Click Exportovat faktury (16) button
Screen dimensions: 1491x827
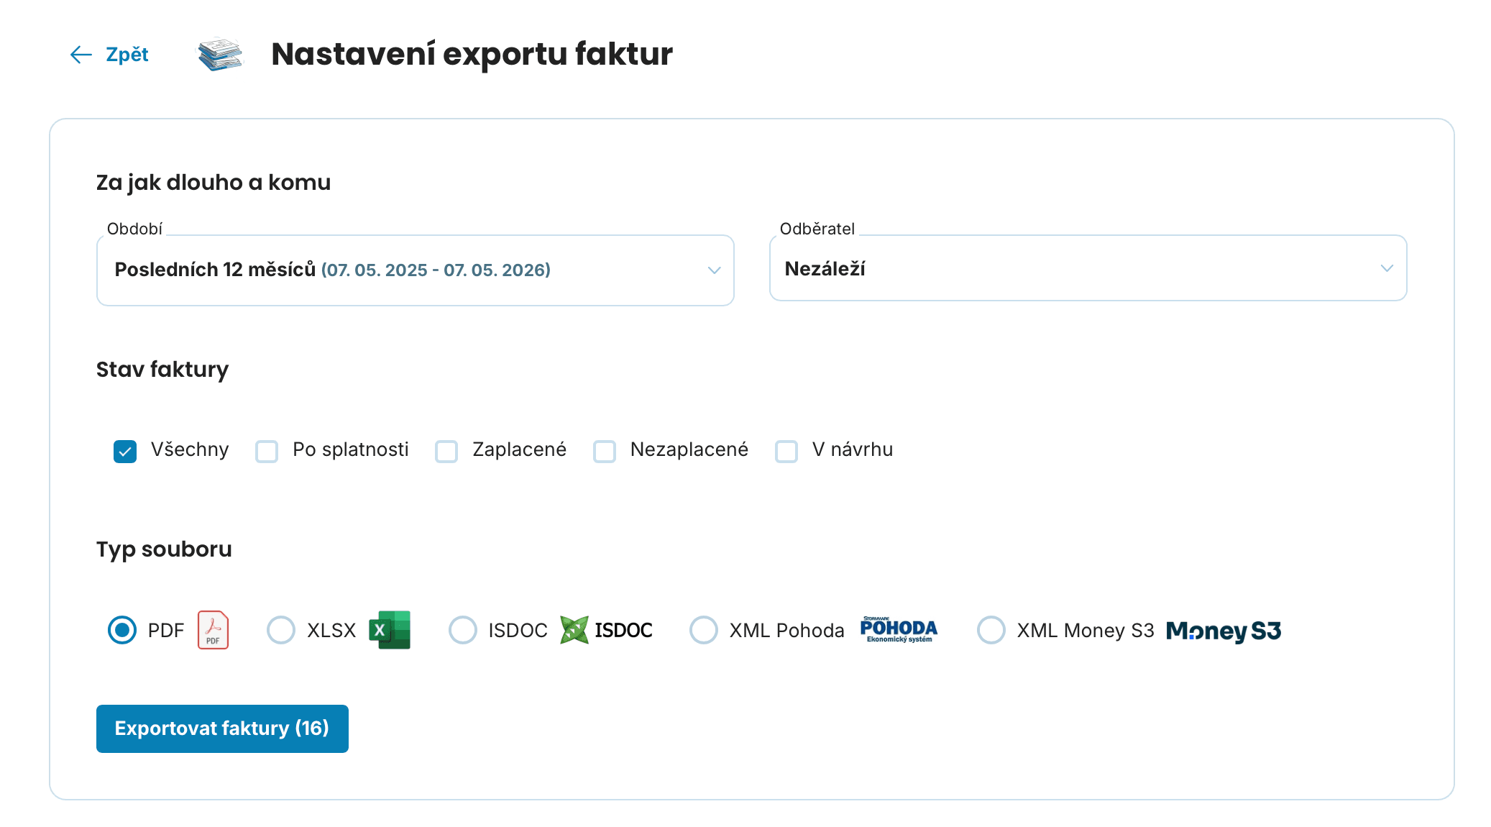click(x=222, y=728)
